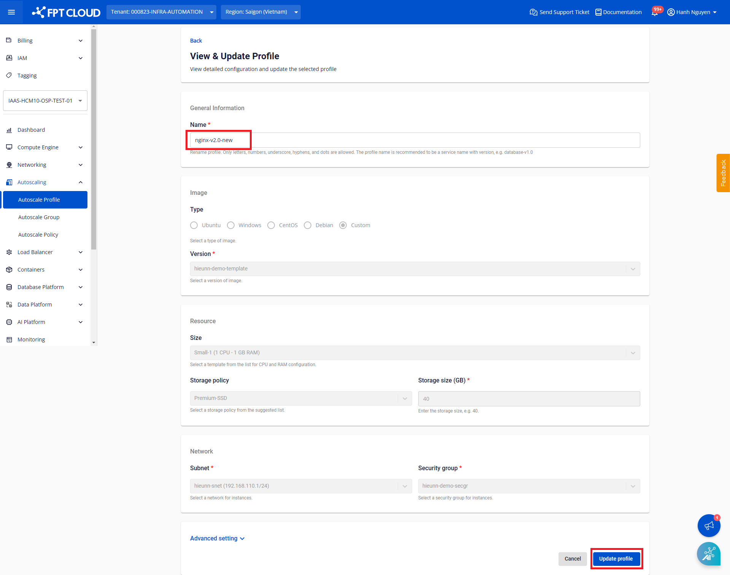The height and width of the screenshot is (575, 730).
Task: Select the Ubuntu image type radio
Action: pos(194,225)
